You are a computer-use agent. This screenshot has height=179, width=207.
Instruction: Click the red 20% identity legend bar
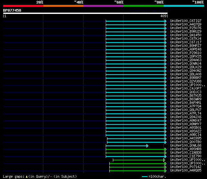point(23,6)
